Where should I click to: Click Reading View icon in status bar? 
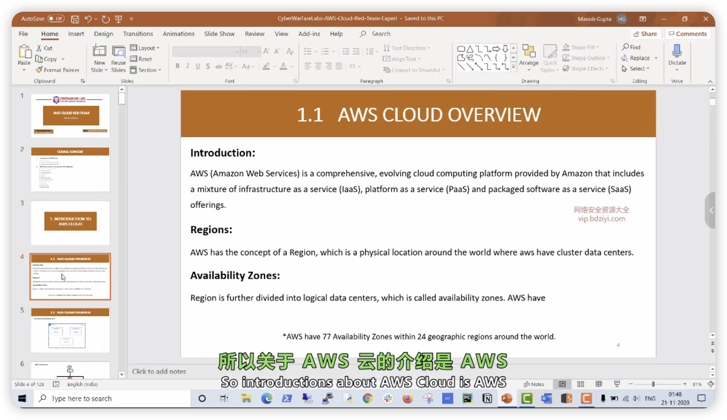pos(598,384)
